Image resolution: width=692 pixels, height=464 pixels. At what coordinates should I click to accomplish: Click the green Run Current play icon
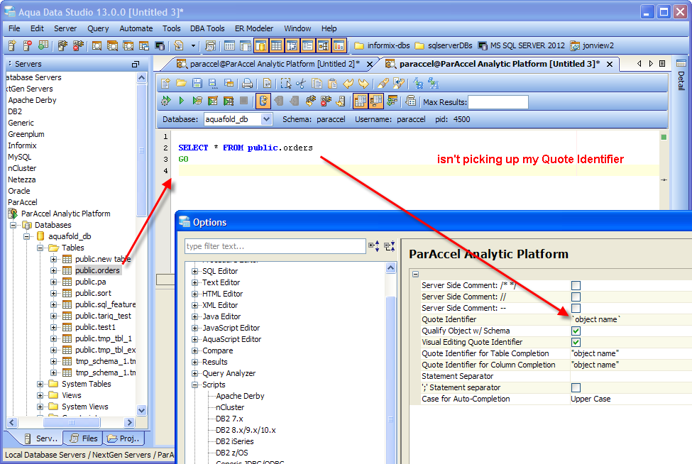[182, 101]
